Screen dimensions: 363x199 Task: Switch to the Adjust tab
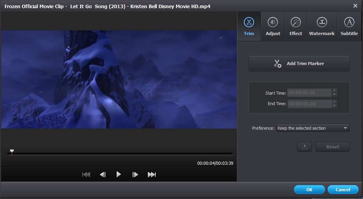273,26
